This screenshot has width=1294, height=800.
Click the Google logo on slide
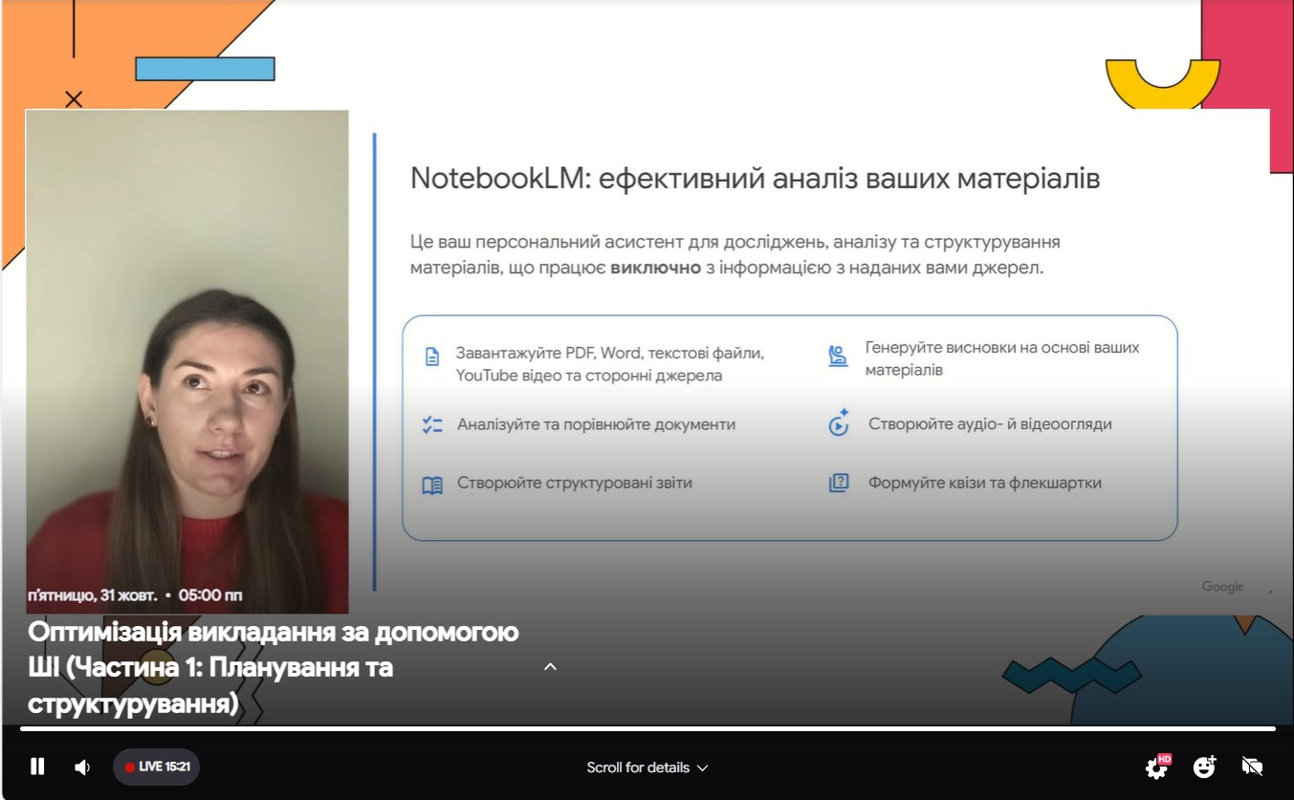(x=1222, y=587)
